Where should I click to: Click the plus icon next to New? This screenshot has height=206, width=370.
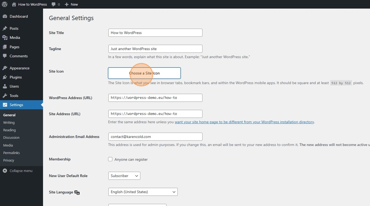pos(66,4)
